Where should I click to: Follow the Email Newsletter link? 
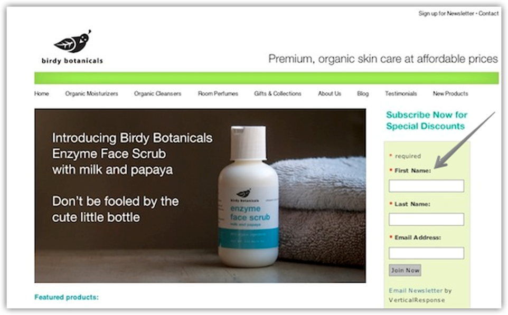click(x=416, y=290)
